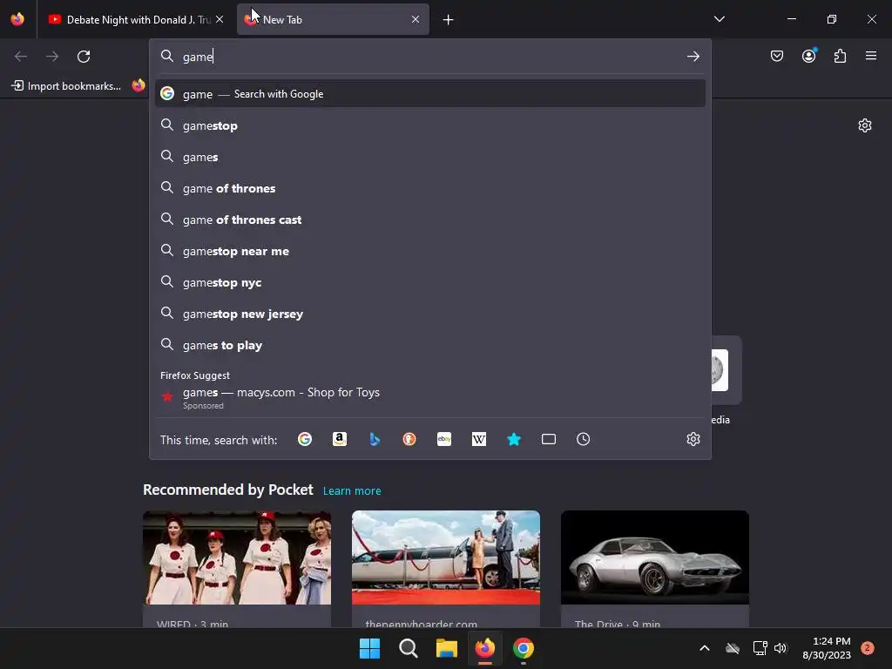Open the WIRED story thumbnail
The height and width of the screenshot is (669, 892).
pos(237,557)
